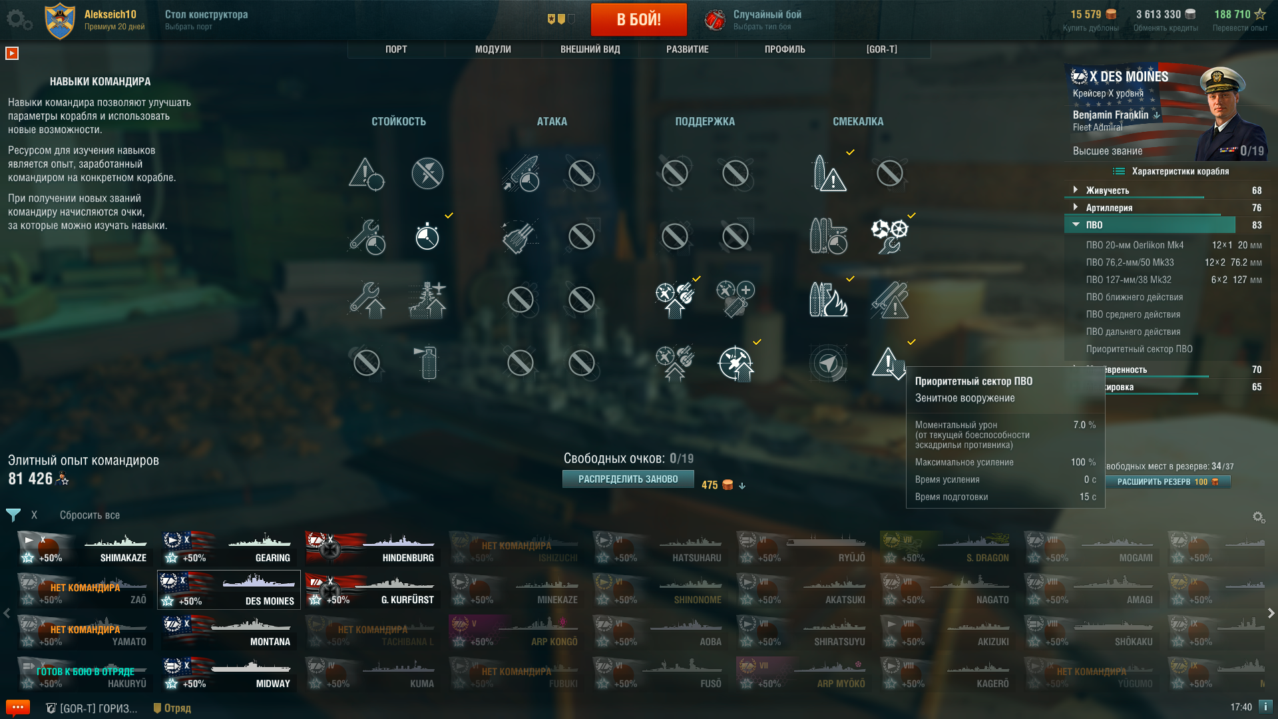Click the В БОЙ! battle button
This screenshot has width=1278, height=719.
click(x=638, y=19)
